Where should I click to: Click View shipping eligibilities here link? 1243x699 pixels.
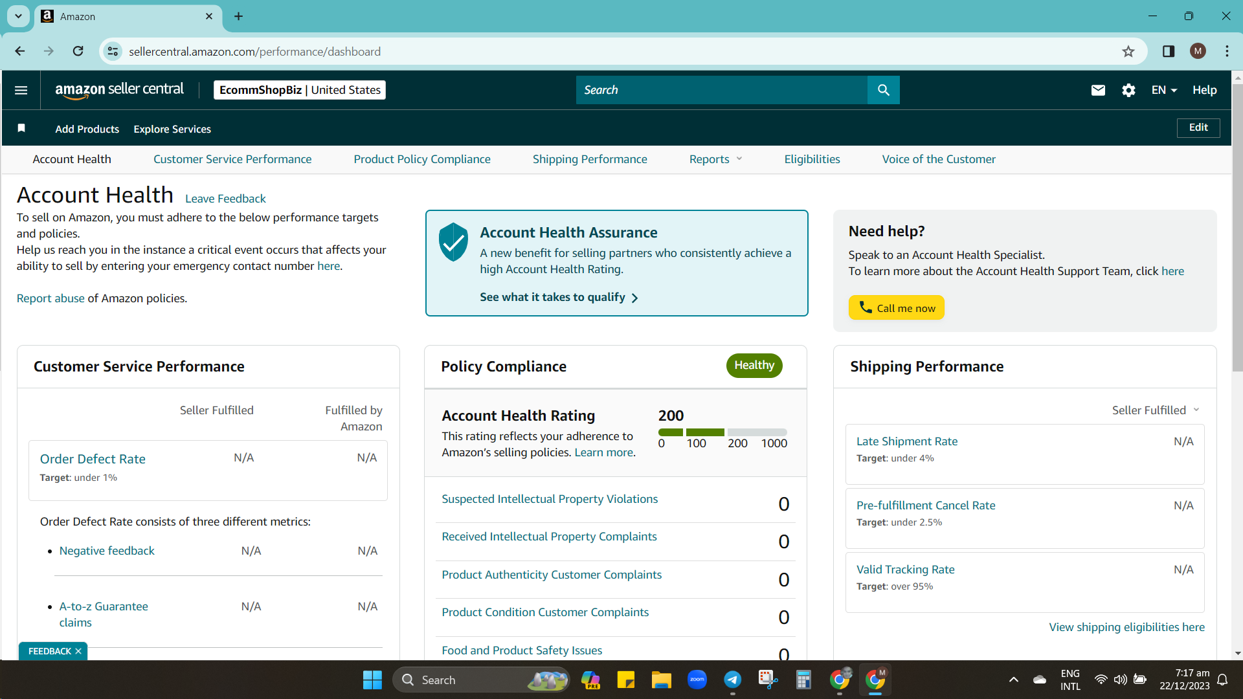point(1126,627)
